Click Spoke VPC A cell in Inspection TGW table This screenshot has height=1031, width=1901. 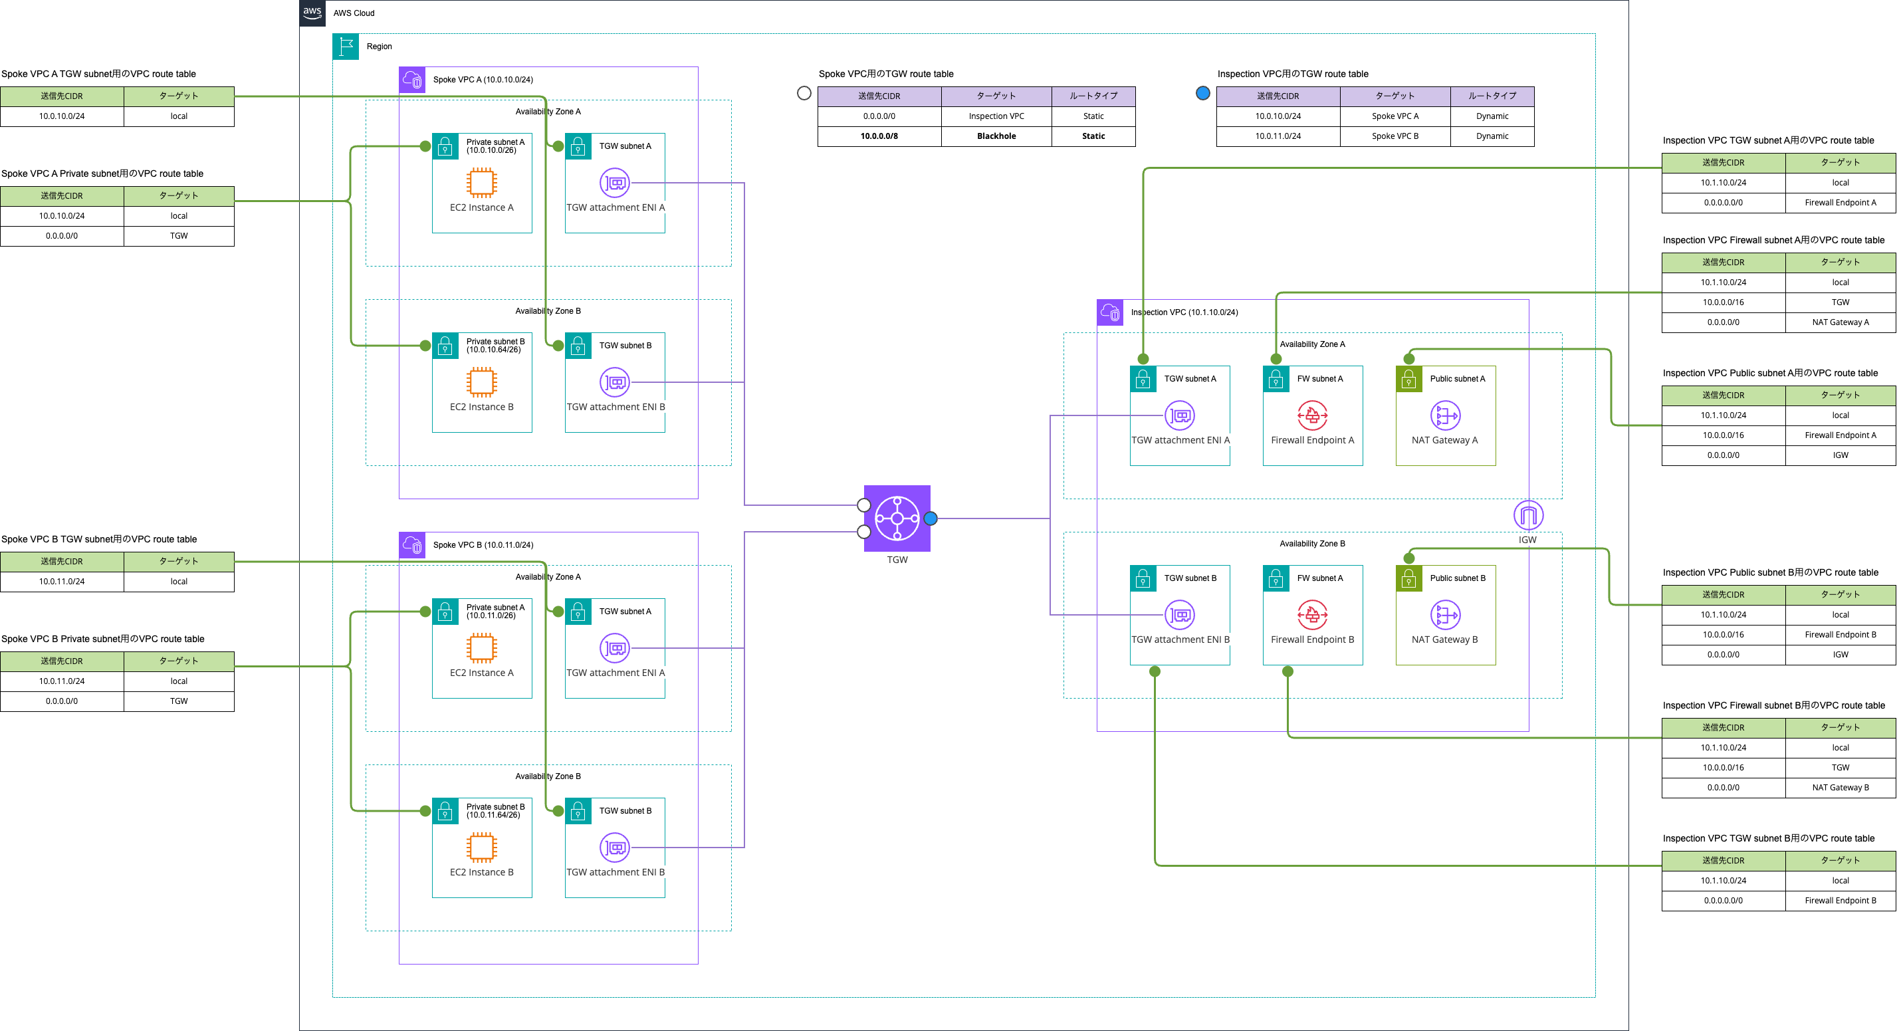coord(1395,116)
